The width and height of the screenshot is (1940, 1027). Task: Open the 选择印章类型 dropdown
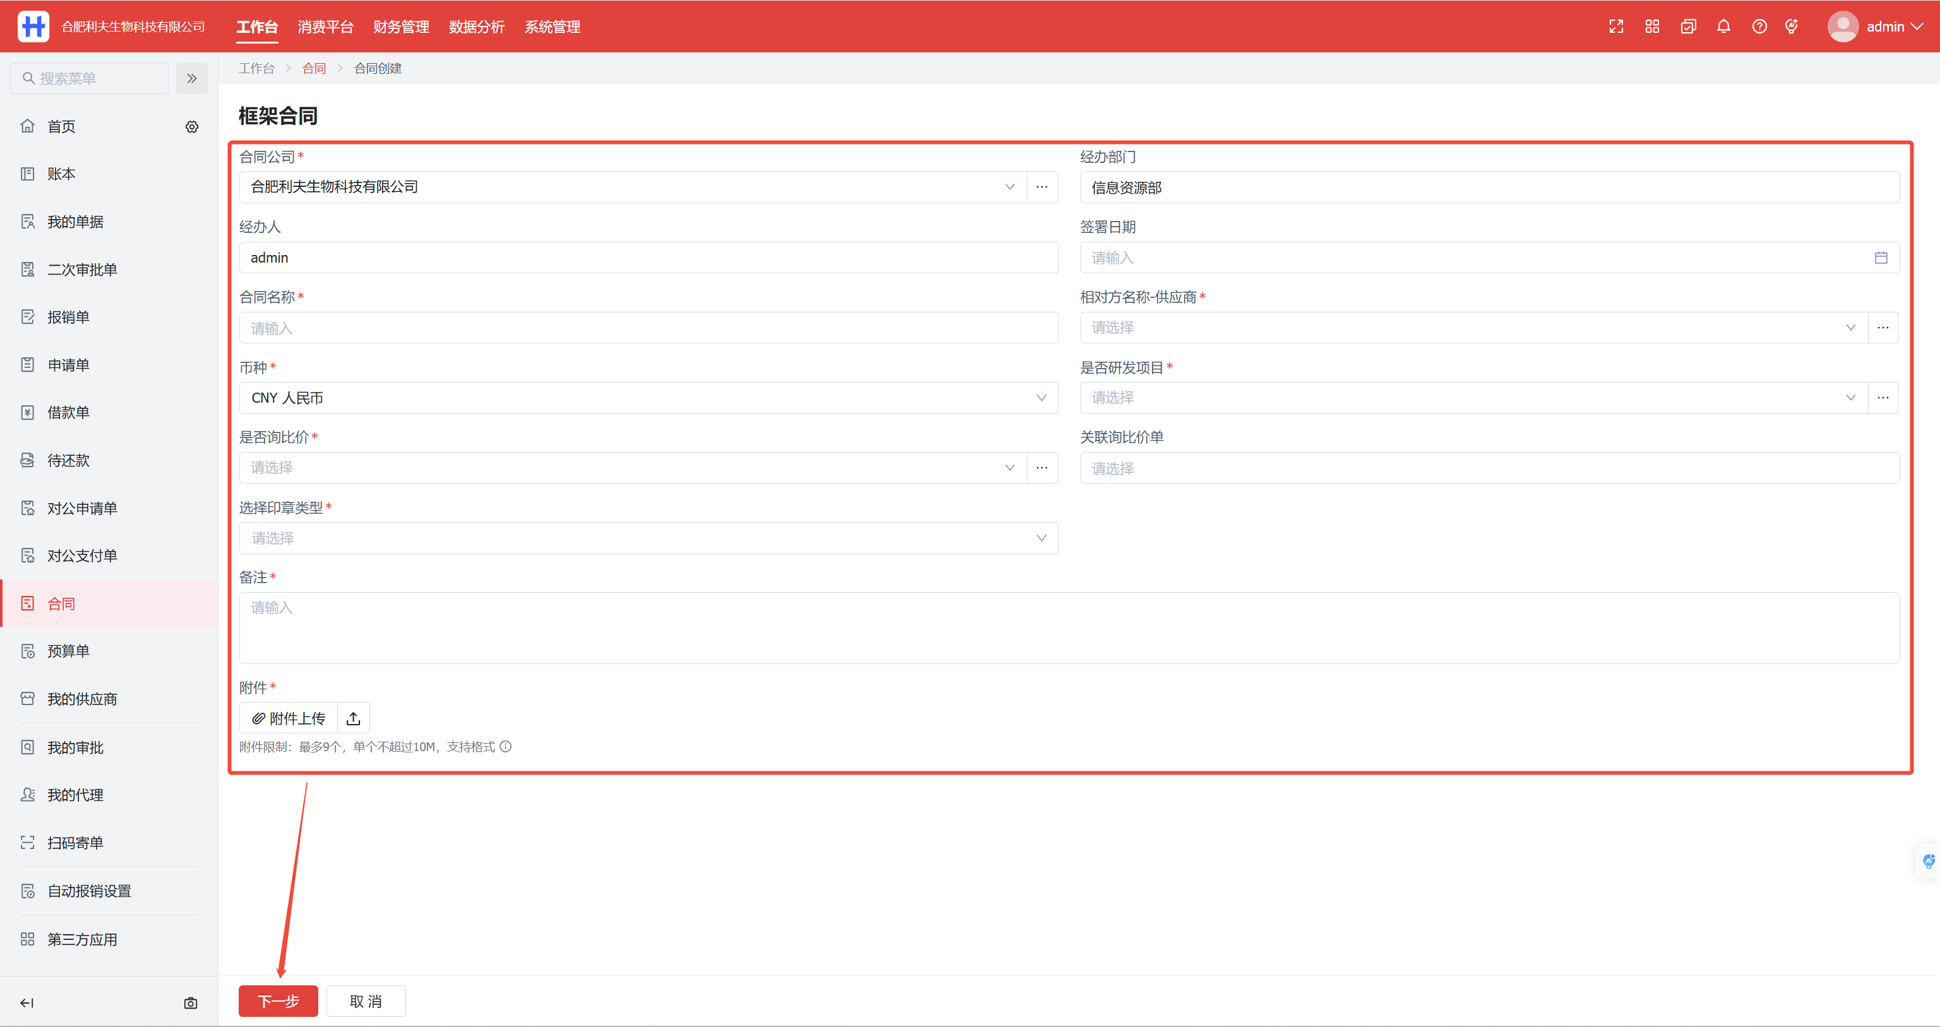648,538
